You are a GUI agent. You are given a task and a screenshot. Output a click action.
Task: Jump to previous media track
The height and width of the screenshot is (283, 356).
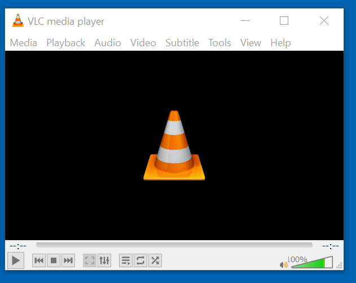click(39, 260)
